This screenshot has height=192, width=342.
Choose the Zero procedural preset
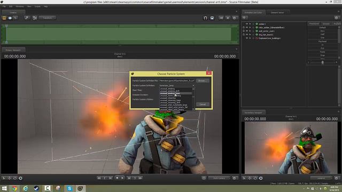click(x=322, y=31)
